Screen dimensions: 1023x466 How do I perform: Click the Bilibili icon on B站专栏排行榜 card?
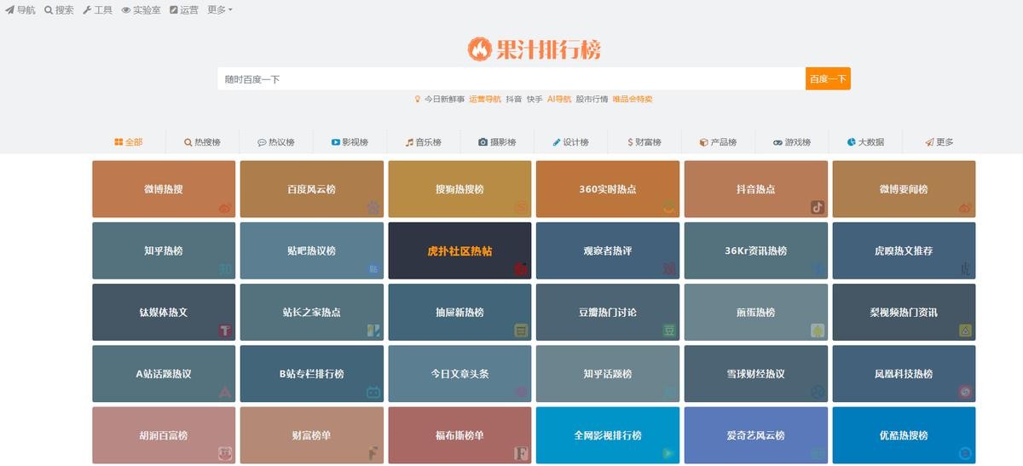(373, 392)
